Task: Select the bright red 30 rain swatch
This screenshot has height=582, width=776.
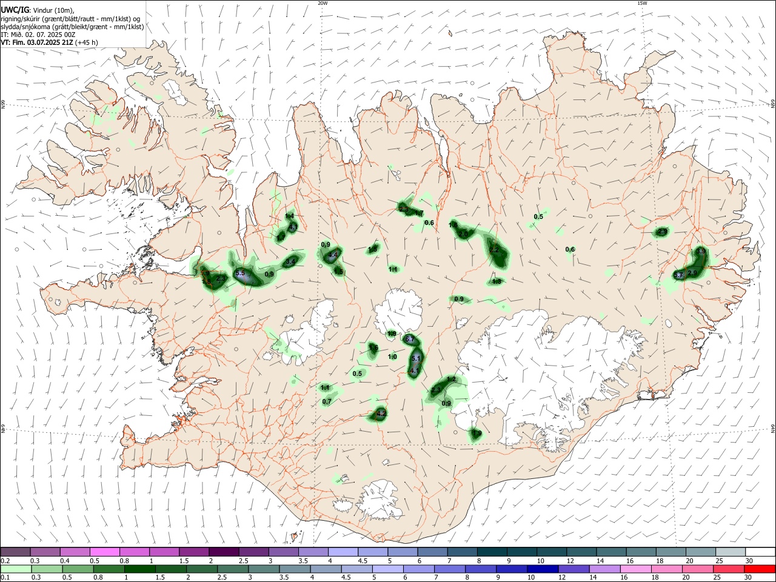Action: (759, 569)
